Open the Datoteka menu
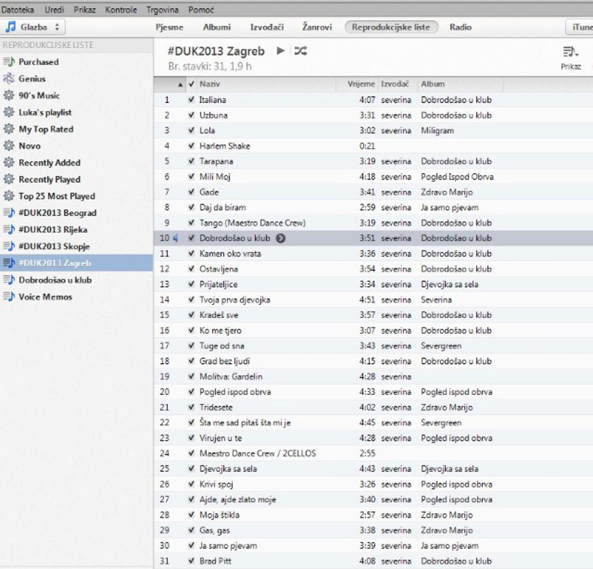Image resolution: width=593 pixels, height=569 pixels. pyautogui.click(x=17, y=9)
